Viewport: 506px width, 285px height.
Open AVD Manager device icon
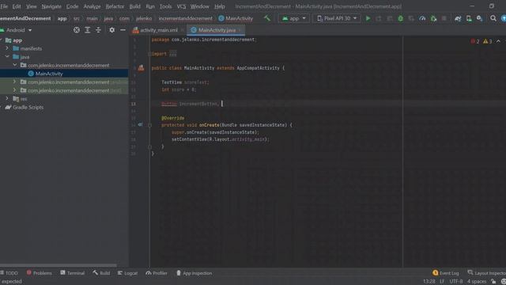coord(469,18)
